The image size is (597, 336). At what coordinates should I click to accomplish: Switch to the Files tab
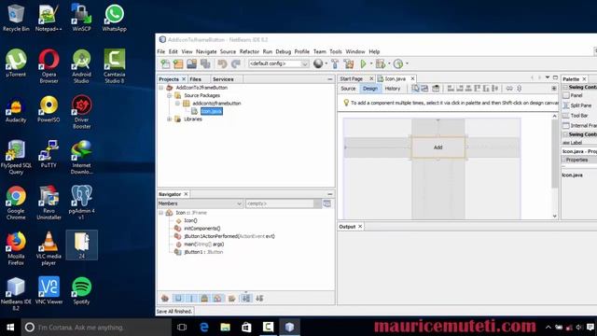pos(195,79)
